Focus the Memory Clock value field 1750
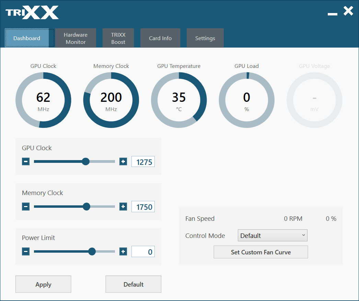The height and width of the screenshot is (301, 359). [143, 207]
